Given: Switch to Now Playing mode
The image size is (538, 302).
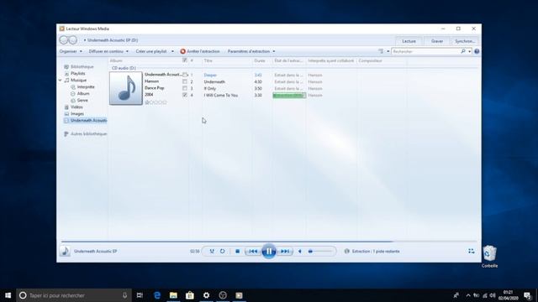Looking at the screenshot, I should (472, 252).
